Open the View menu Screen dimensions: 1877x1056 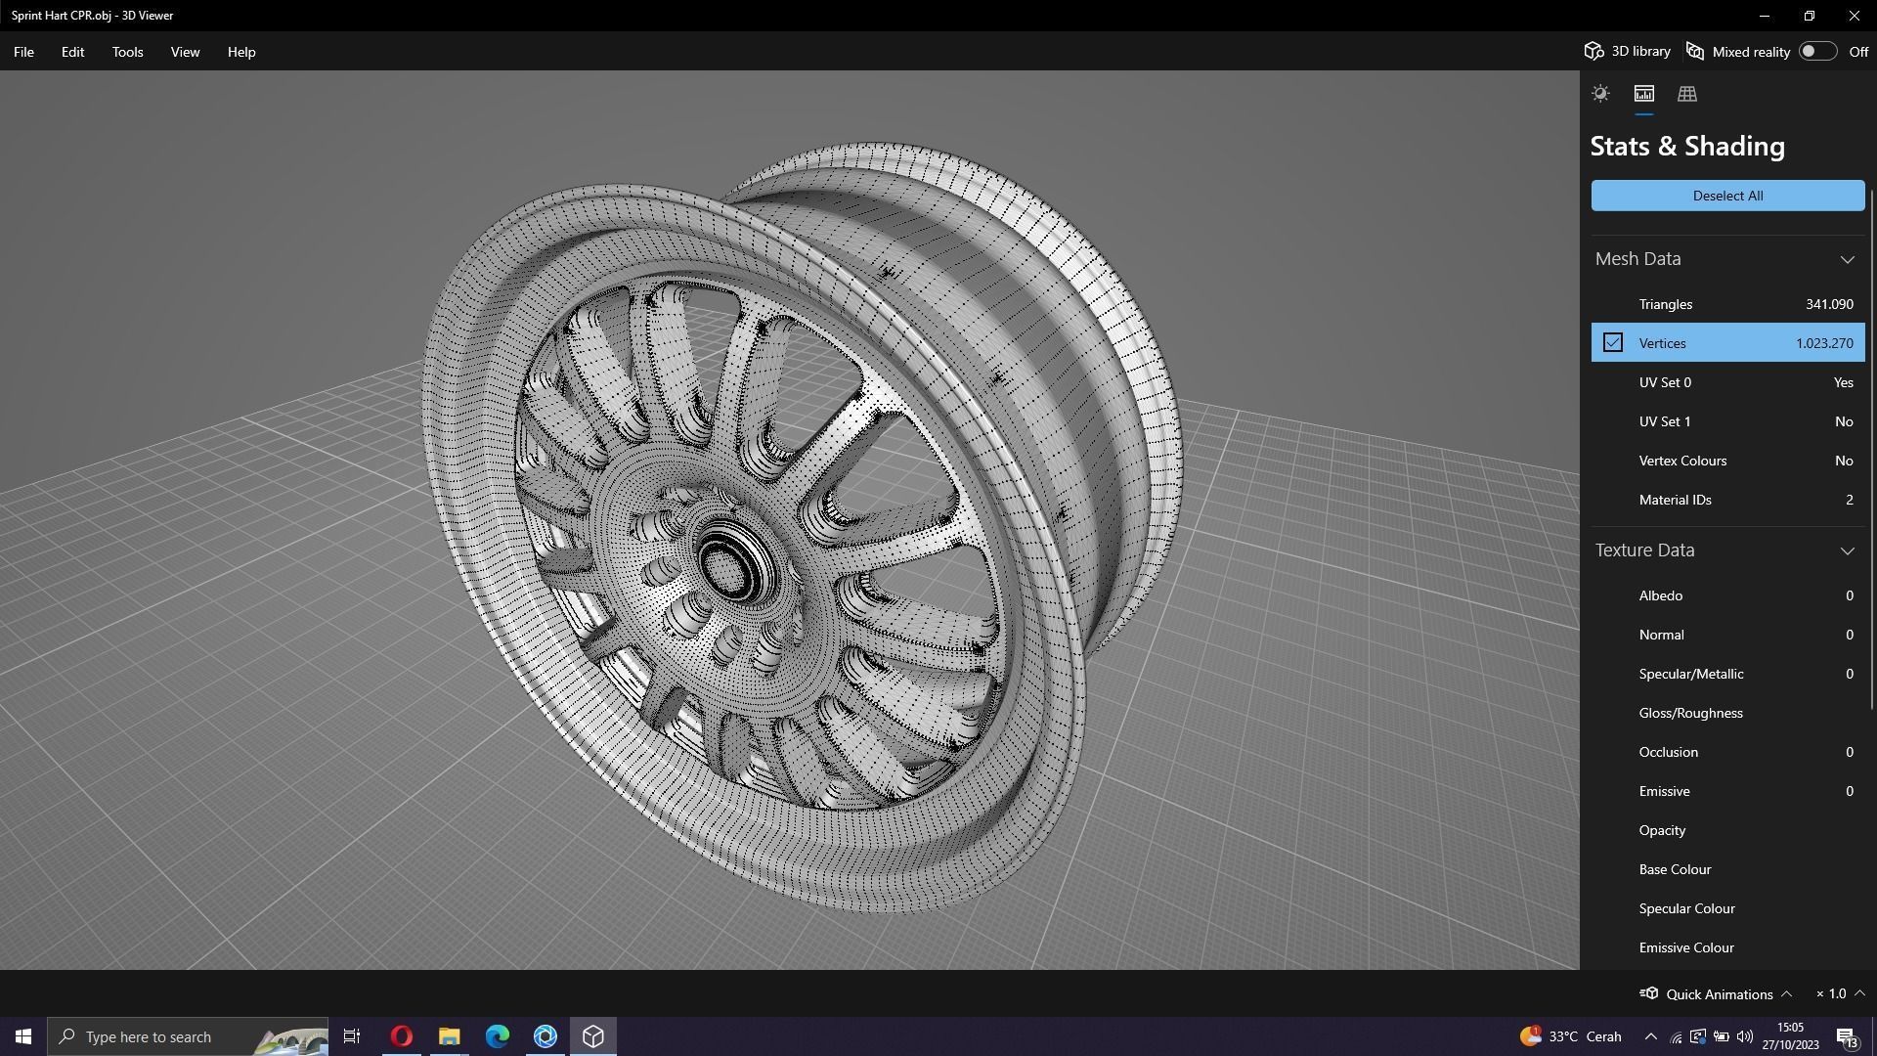tap(185, 52)
